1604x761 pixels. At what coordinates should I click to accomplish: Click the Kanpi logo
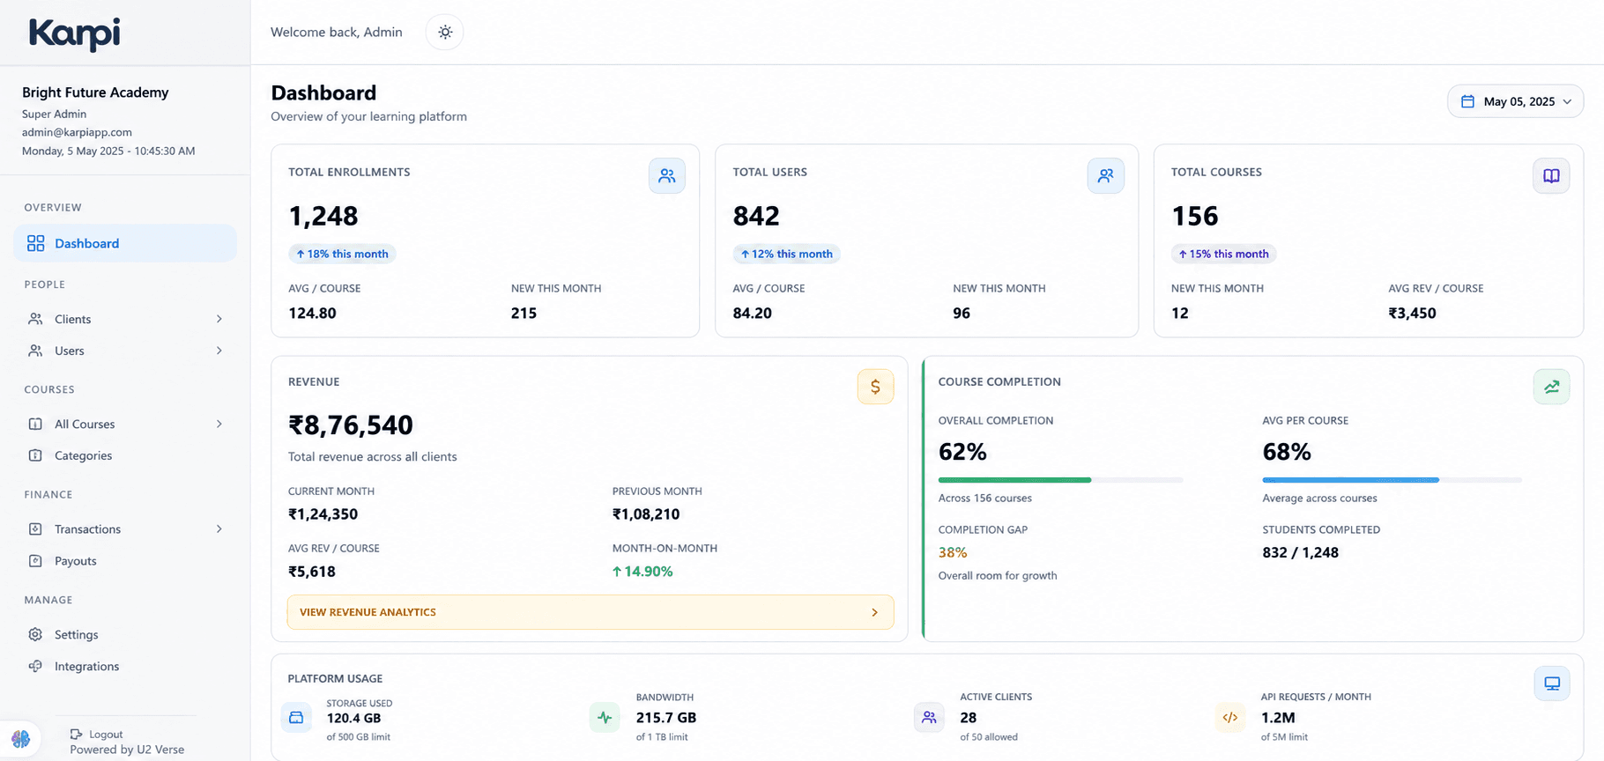(x=75, y=34)
